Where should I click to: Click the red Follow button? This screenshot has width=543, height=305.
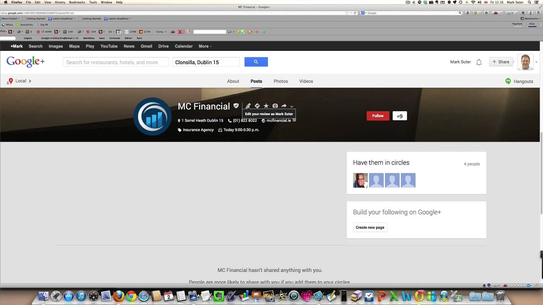pos(378,116)
